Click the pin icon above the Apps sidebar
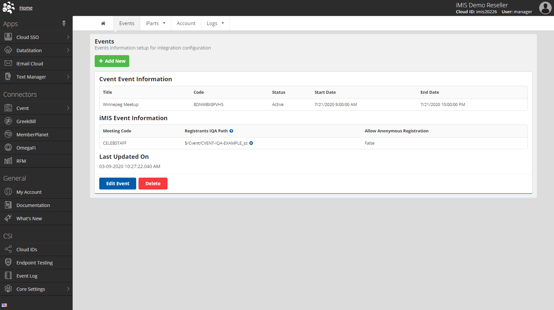554x310 pixels. click(64, 23)
